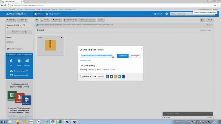Select КОРЗИНА in the left sidebar
221x124 pixels.
pyautogui.click(x=10, y=42)
